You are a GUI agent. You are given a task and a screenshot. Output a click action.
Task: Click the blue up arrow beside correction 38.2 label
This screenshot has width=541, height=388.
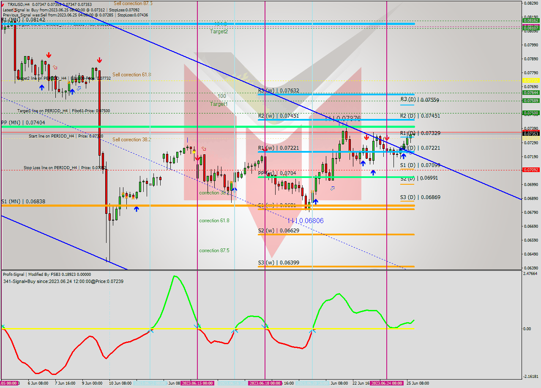click(235, 189)
